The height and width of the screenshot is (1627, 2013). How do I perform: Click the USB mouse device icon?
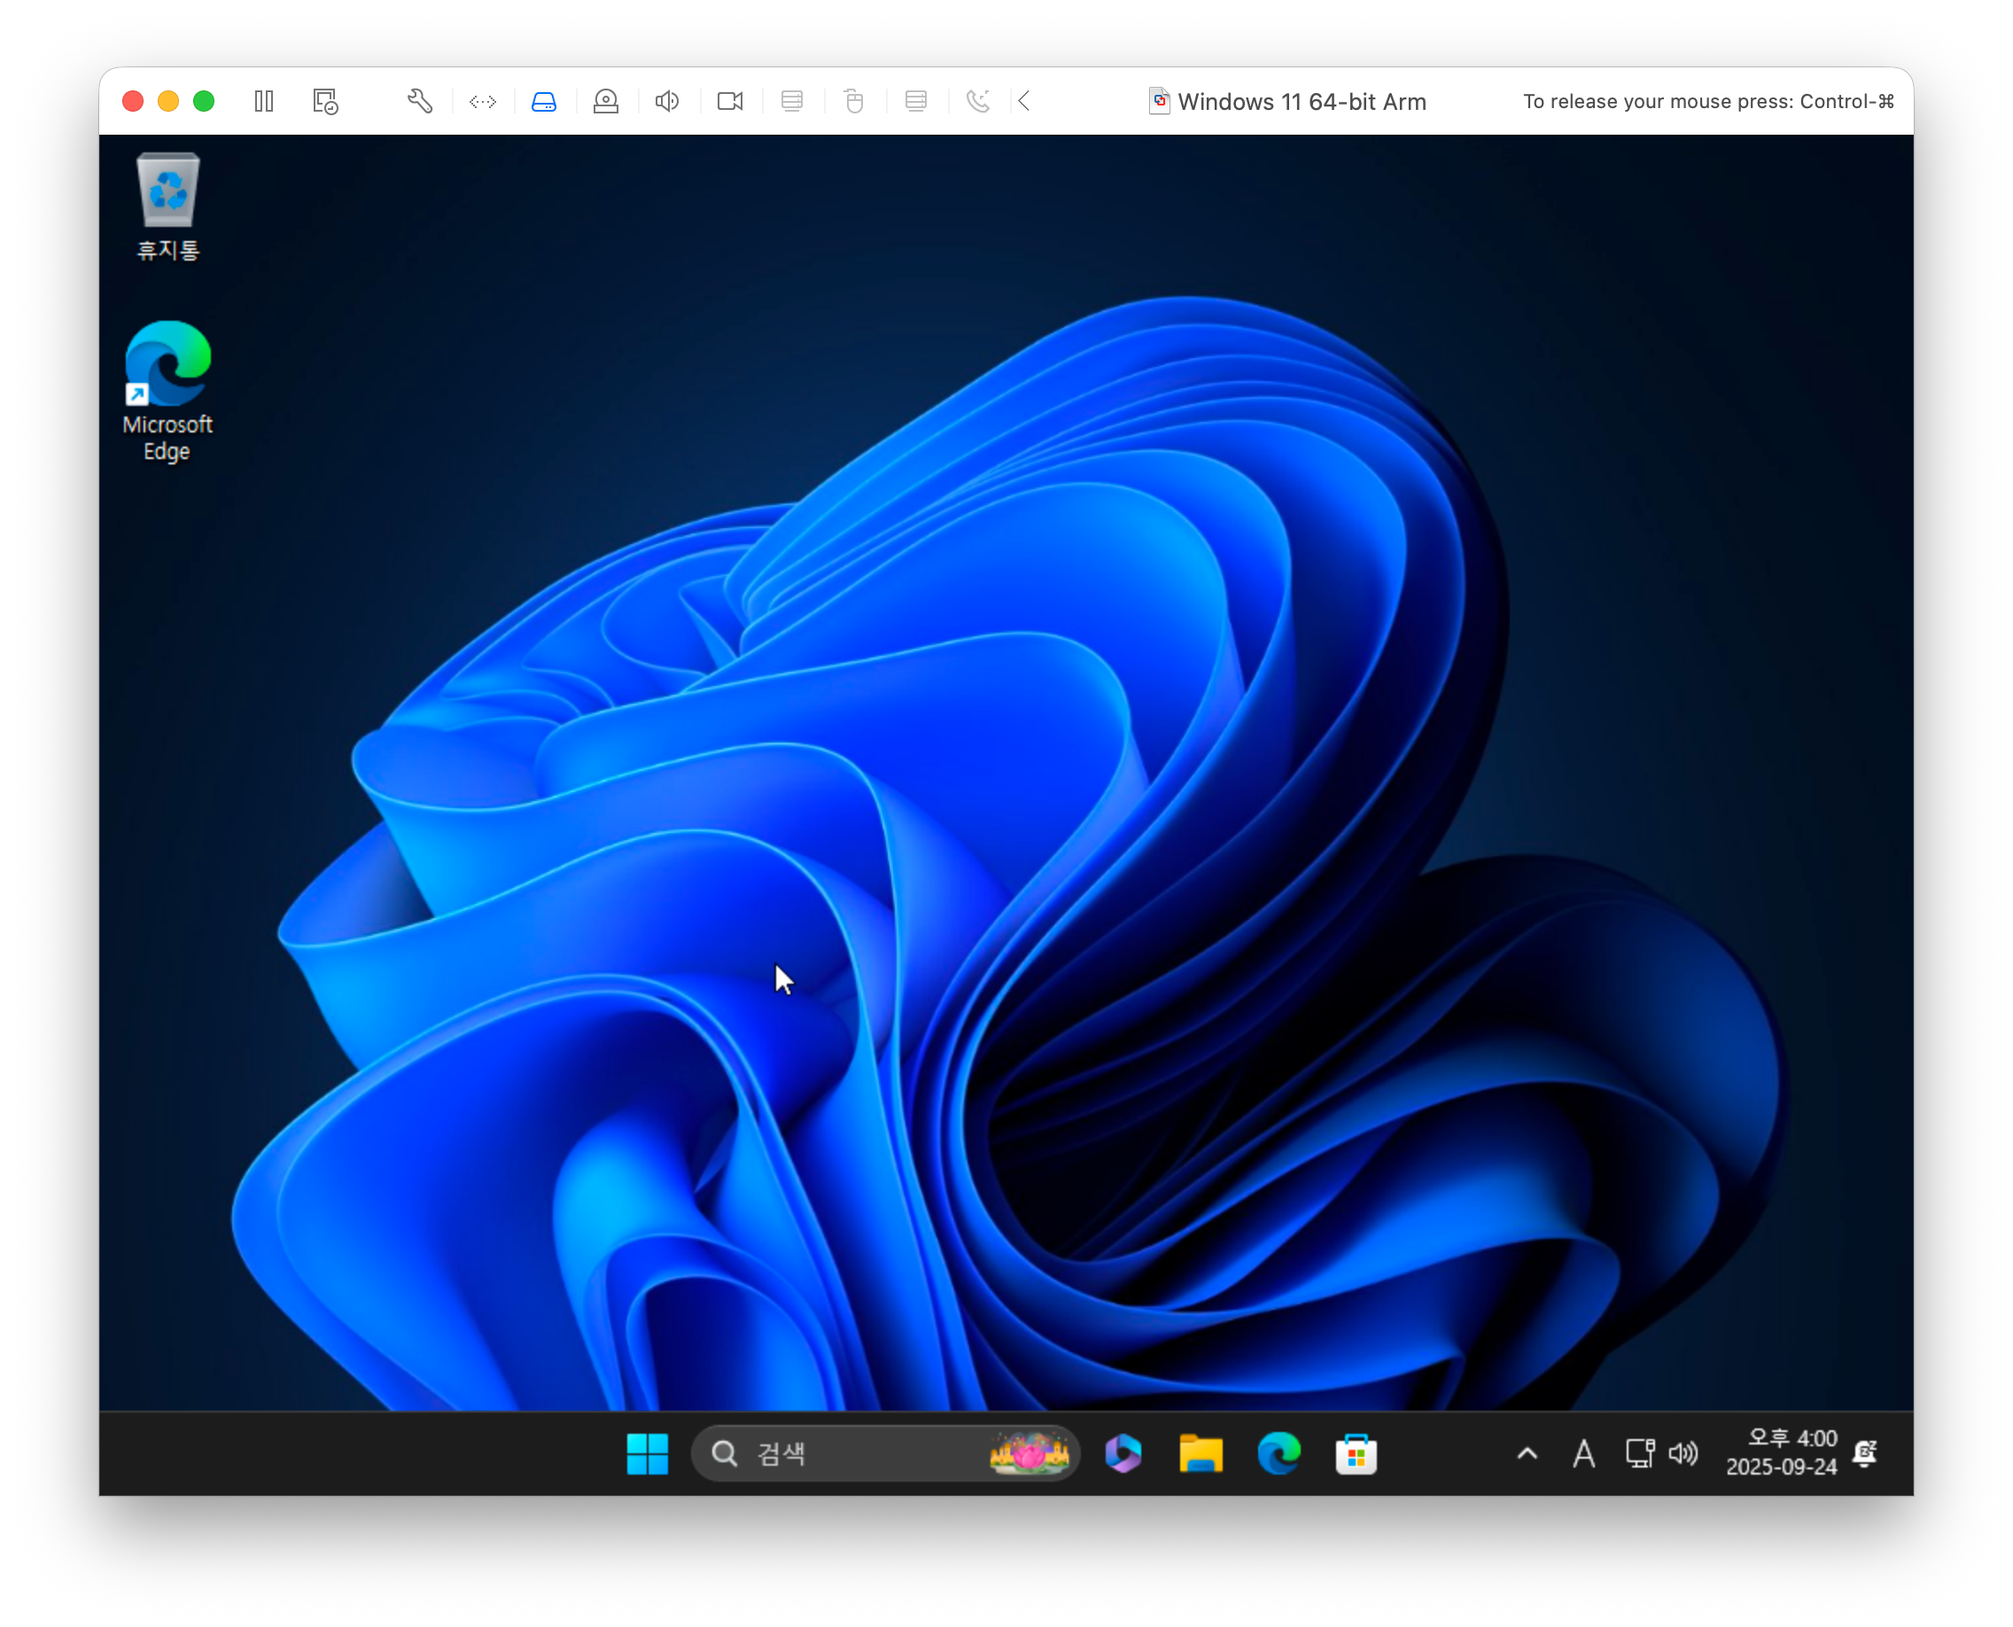click(854, 101)
